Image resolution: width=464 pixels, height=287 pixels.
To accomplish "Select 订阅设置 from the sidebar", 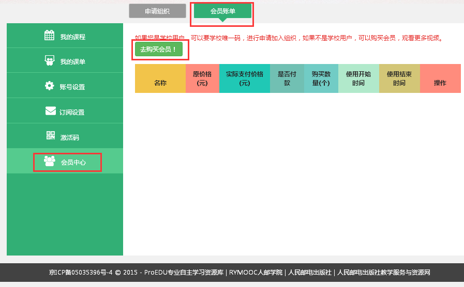I will (65, 111).
